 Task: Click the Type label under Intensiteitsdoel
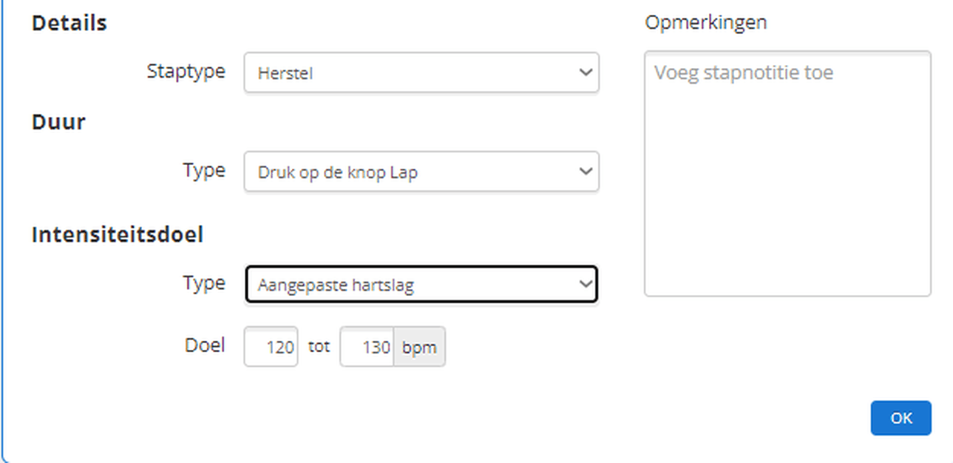click(204, 283)
